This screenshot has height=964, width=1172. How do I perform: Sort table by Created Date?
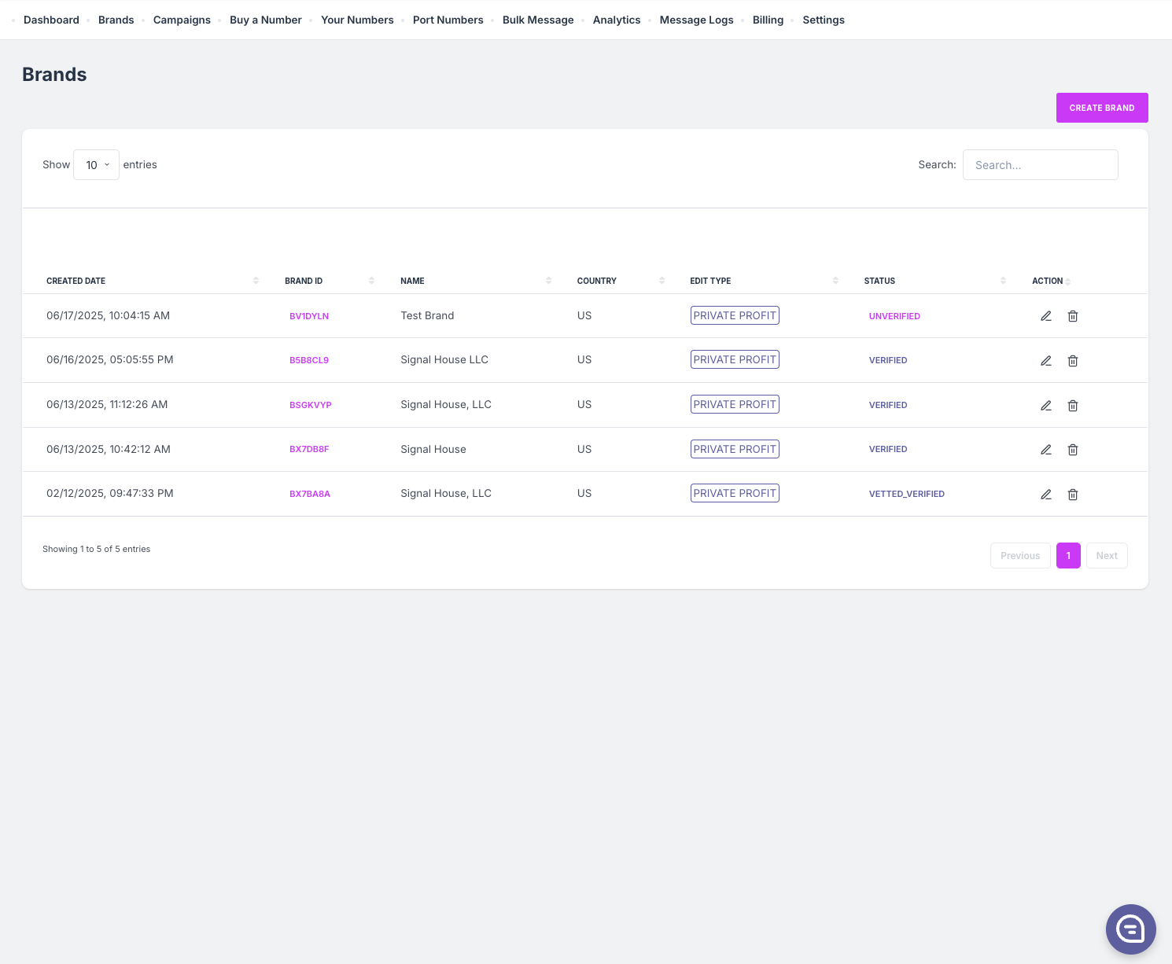pos(76,281)
